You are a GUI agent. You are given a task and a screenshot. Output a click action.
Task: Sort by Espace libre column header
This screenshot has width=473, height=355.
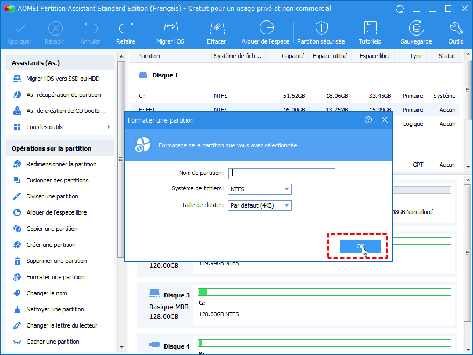[x=375, y=56]
